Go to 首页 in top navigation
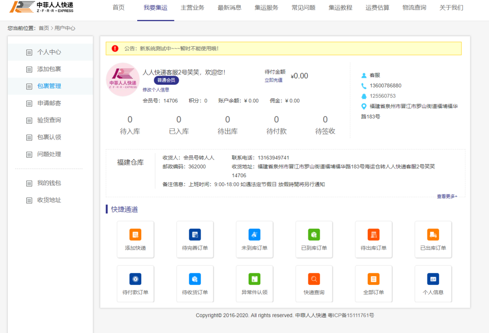This screenshot has height=333, width=489. [119, 8]
